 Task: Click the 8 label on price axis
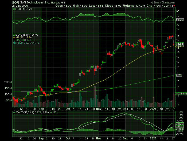(178, 87)
